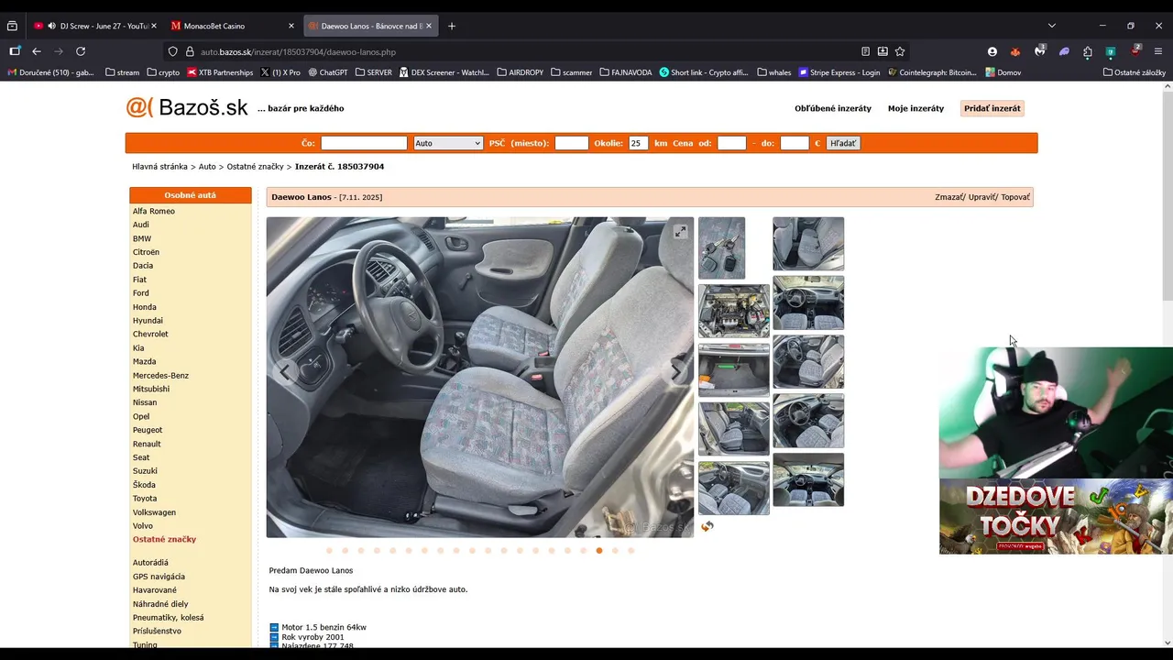Select the highlighted orange gallery dot
Screen dimensions: 1173x660
pos(599,551)
